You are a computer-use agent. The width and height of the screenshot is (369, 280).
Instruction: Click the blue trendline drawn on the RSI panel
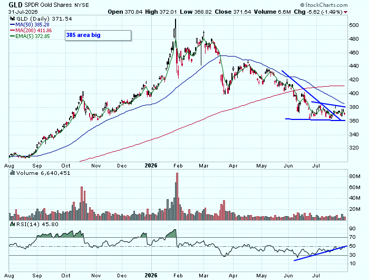[321, 253]
